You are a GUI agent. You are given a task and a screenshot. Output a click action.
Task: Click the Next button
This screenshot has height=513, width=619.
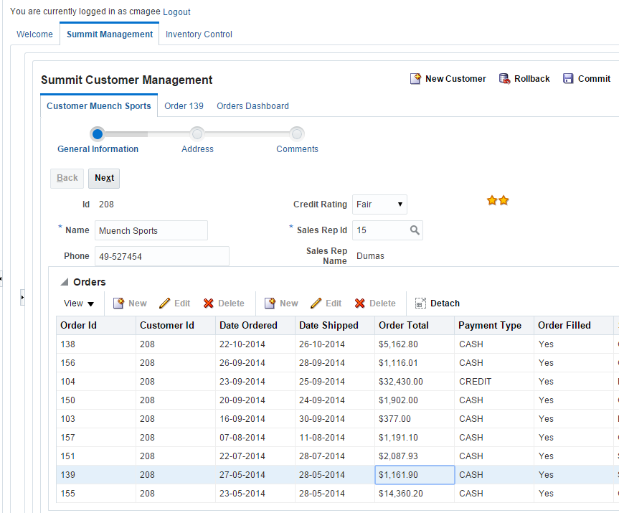tap(104, 178)
